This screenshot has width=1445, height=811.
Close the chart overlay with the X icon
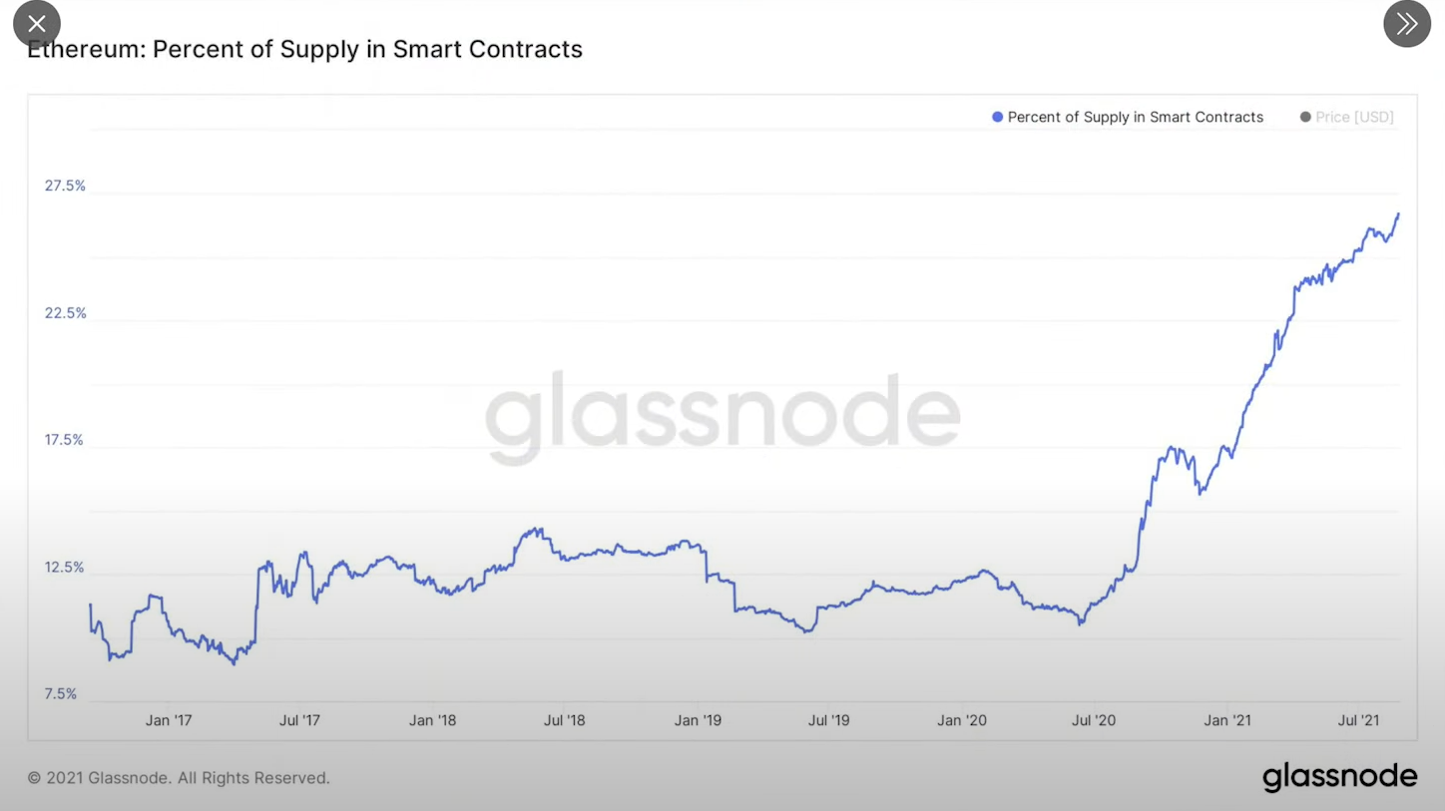coord(37,24)
